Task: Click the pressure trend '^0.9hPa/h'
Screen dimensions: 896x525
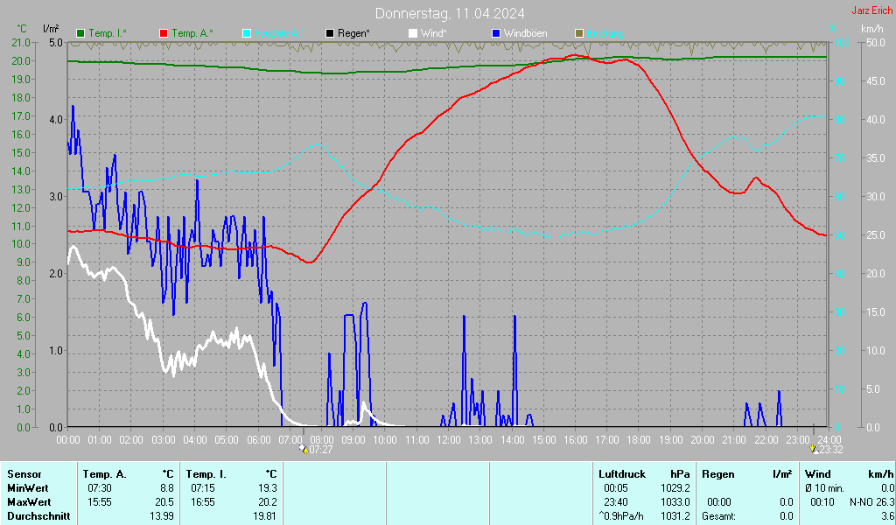Action: (x=620, y=516)
